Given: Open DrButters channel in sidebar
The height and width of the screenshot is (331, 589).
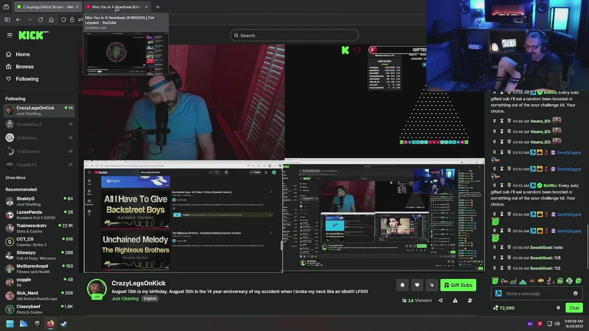Looking at the screenshot, I should pos(39,138).
